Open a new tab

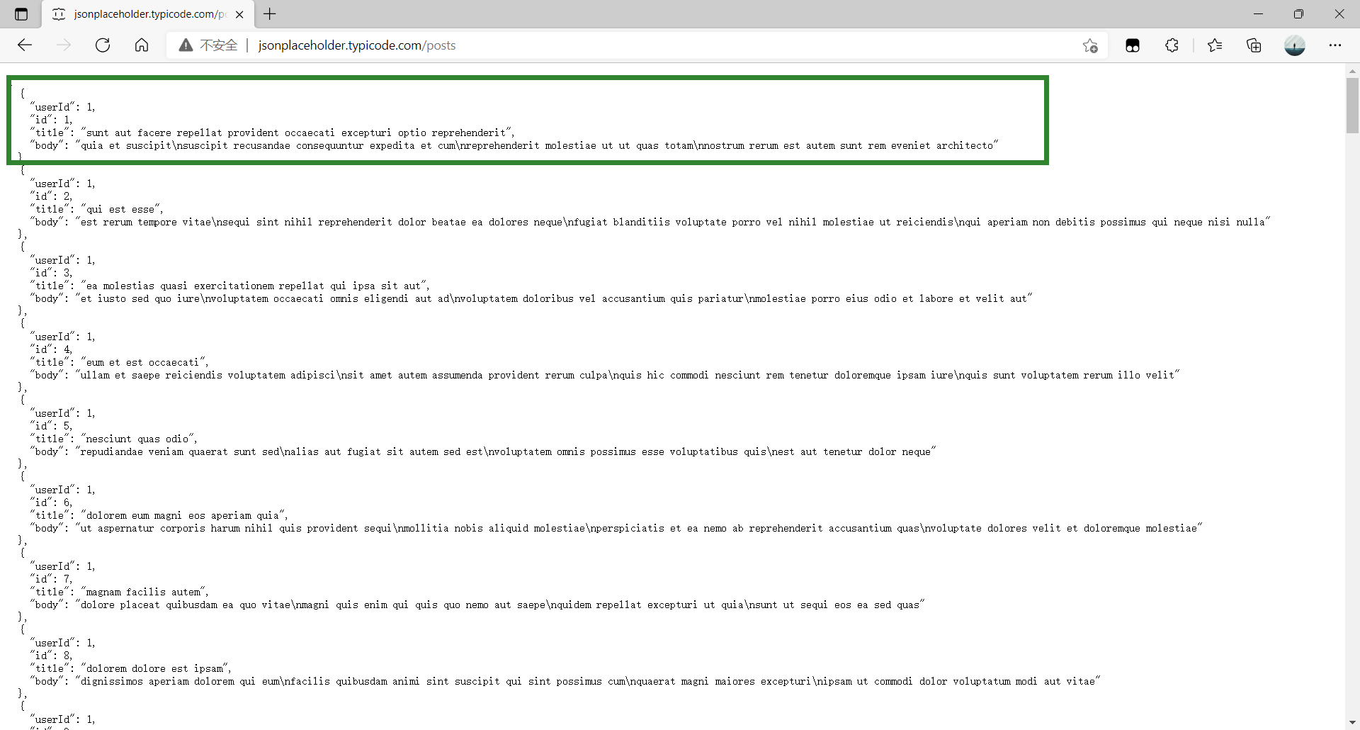pos(270,14)
